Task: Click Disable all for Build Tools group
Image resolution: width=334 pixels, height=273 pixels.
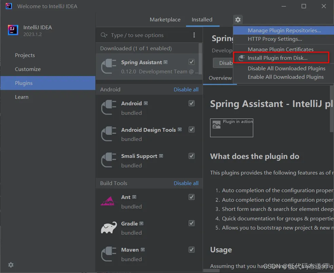Action: 186,183
